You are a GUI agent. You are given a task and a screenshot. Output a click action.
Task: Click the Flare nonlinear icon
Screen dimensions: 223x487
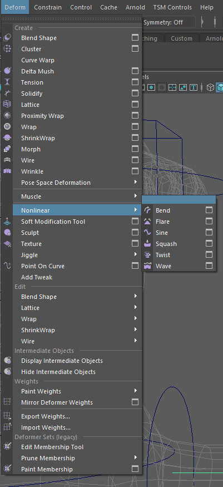(x=147, y=222)
